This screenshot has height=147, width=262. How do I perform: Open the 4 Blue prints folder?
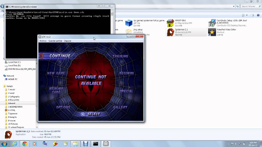point(14,100)
